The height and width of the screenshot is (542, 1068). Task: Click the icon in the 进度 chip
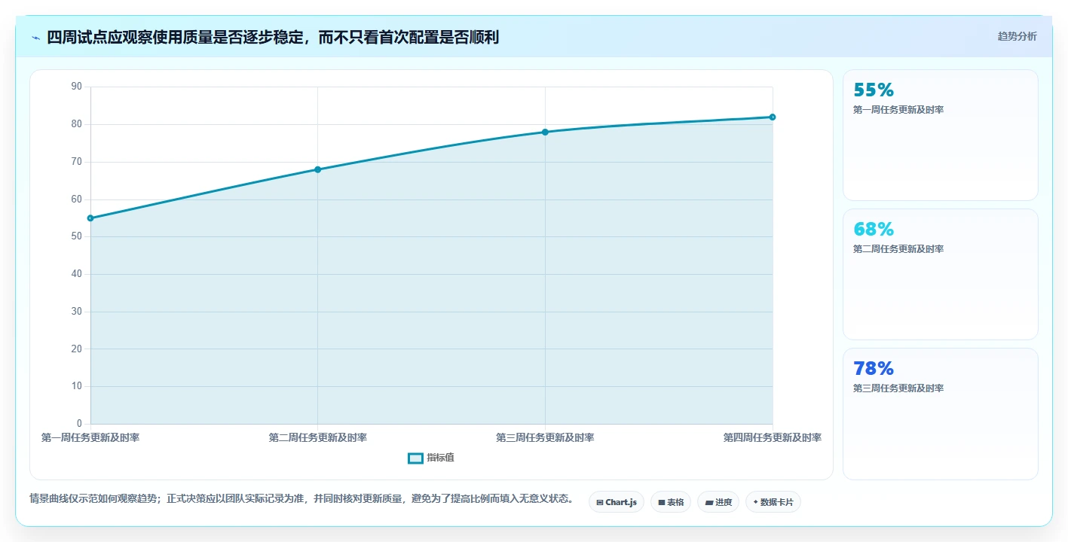(x=708, y=502)
